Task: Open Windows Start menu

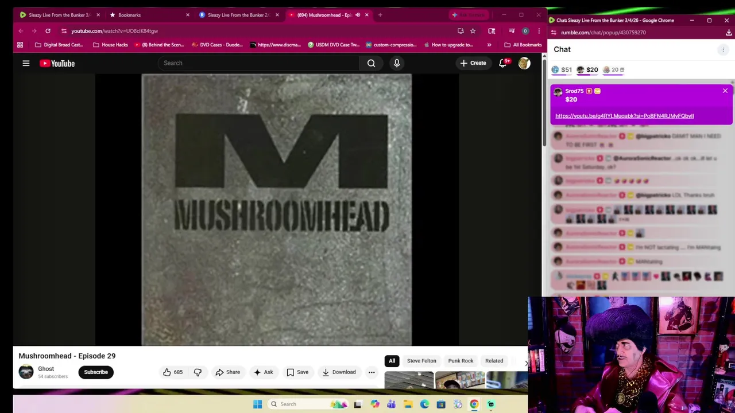Action: tap(257, 404)
